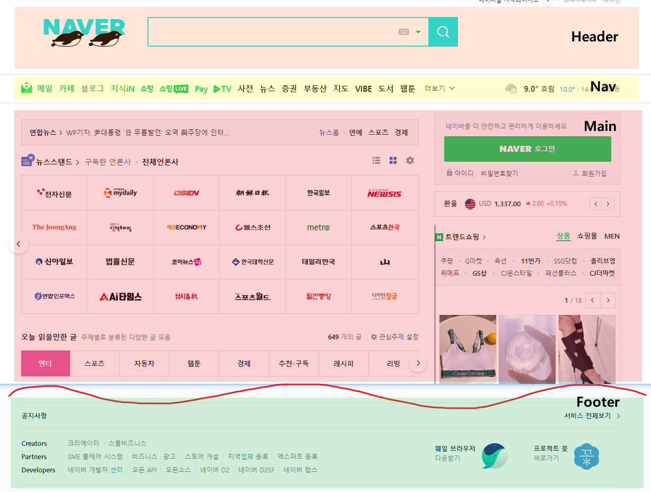Open 관심주제 설정 settings link
This screenshot has height=492, width=651.
(395, 337)
